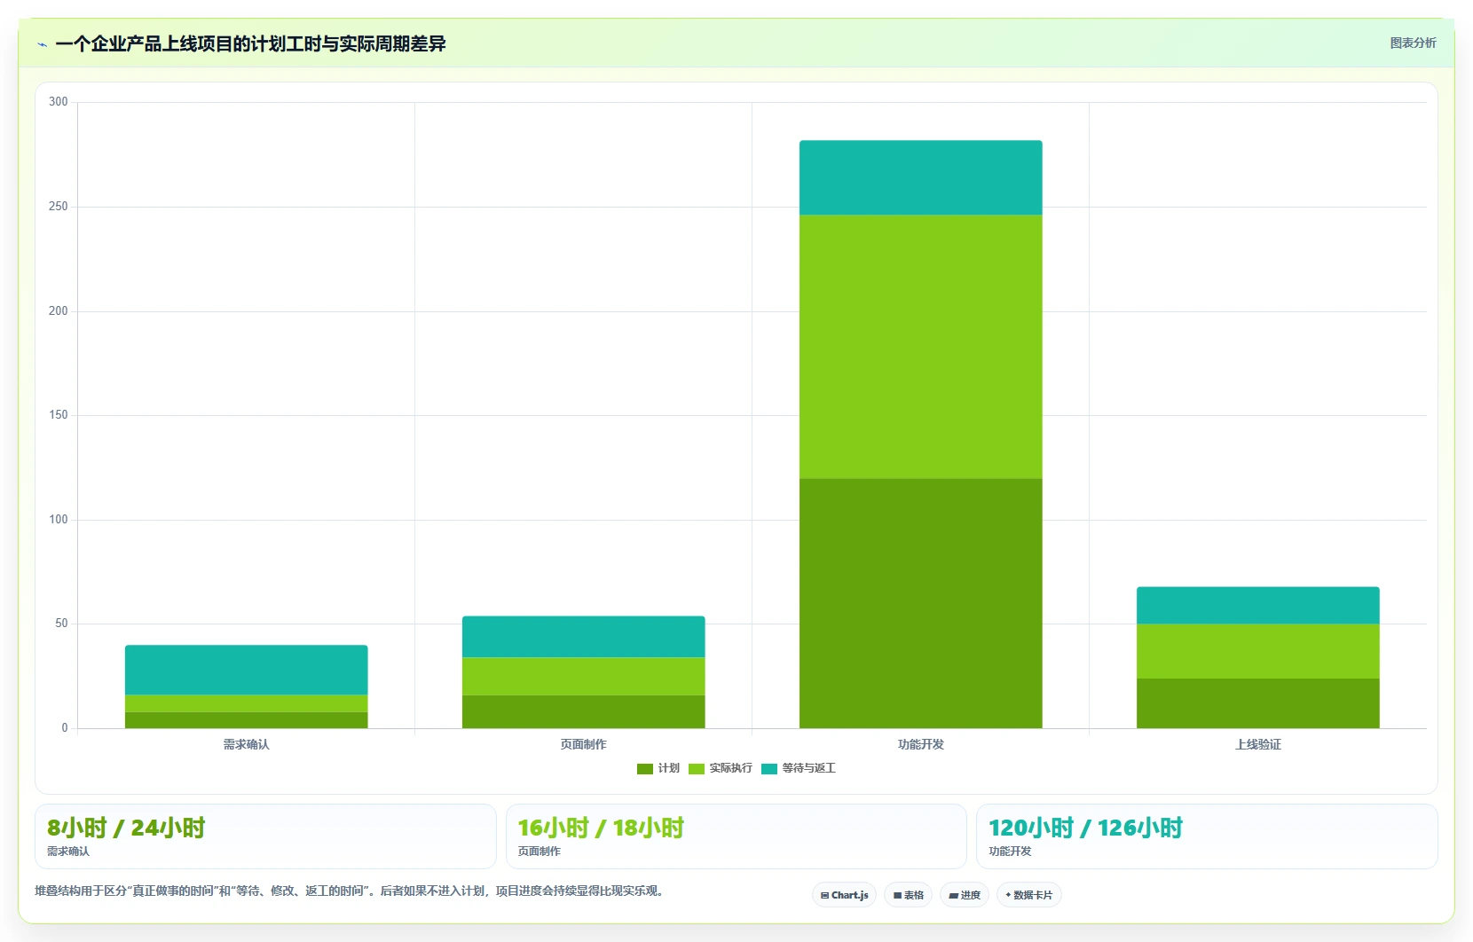Click the 页面制作 light green segment
This screenshot has height=942, width=1473.
click(x=584, y=676)
